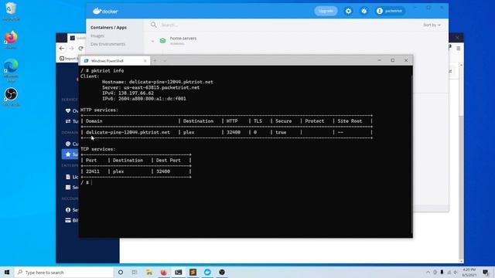This screenshot has height=278, width=495.
Task: Go back in the browser window
Action: [x=62, y=49]
